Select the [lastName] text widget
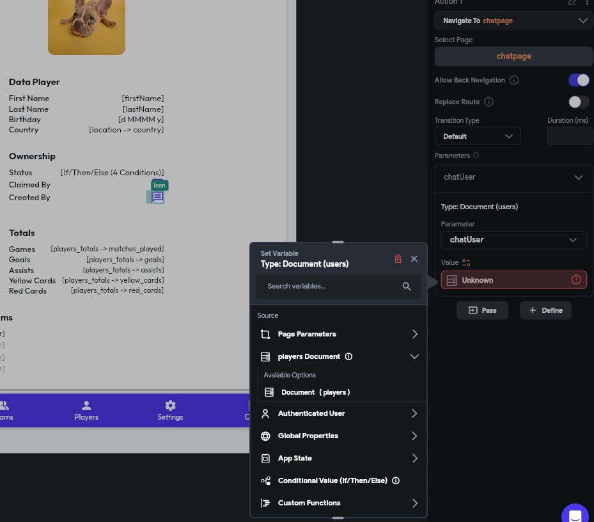 [x=143, y=109]
